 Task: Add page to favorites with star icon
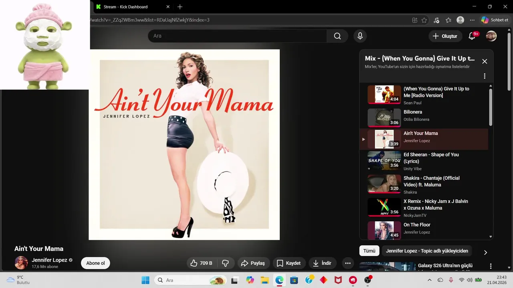click(x=424, y=20)
